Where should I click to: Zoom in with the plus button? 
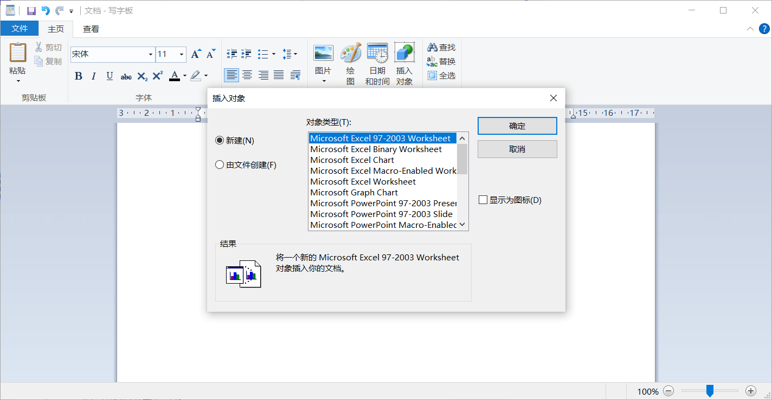tap(751, 391)
